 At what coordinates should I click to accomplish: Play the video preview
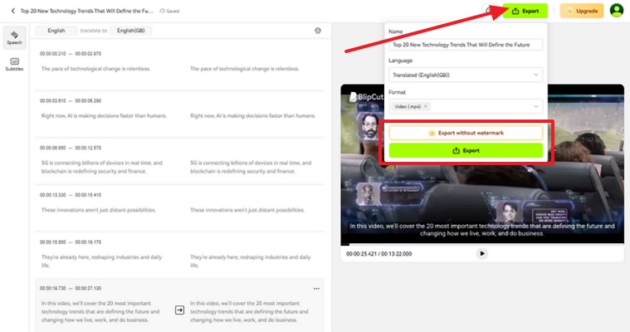482,254
